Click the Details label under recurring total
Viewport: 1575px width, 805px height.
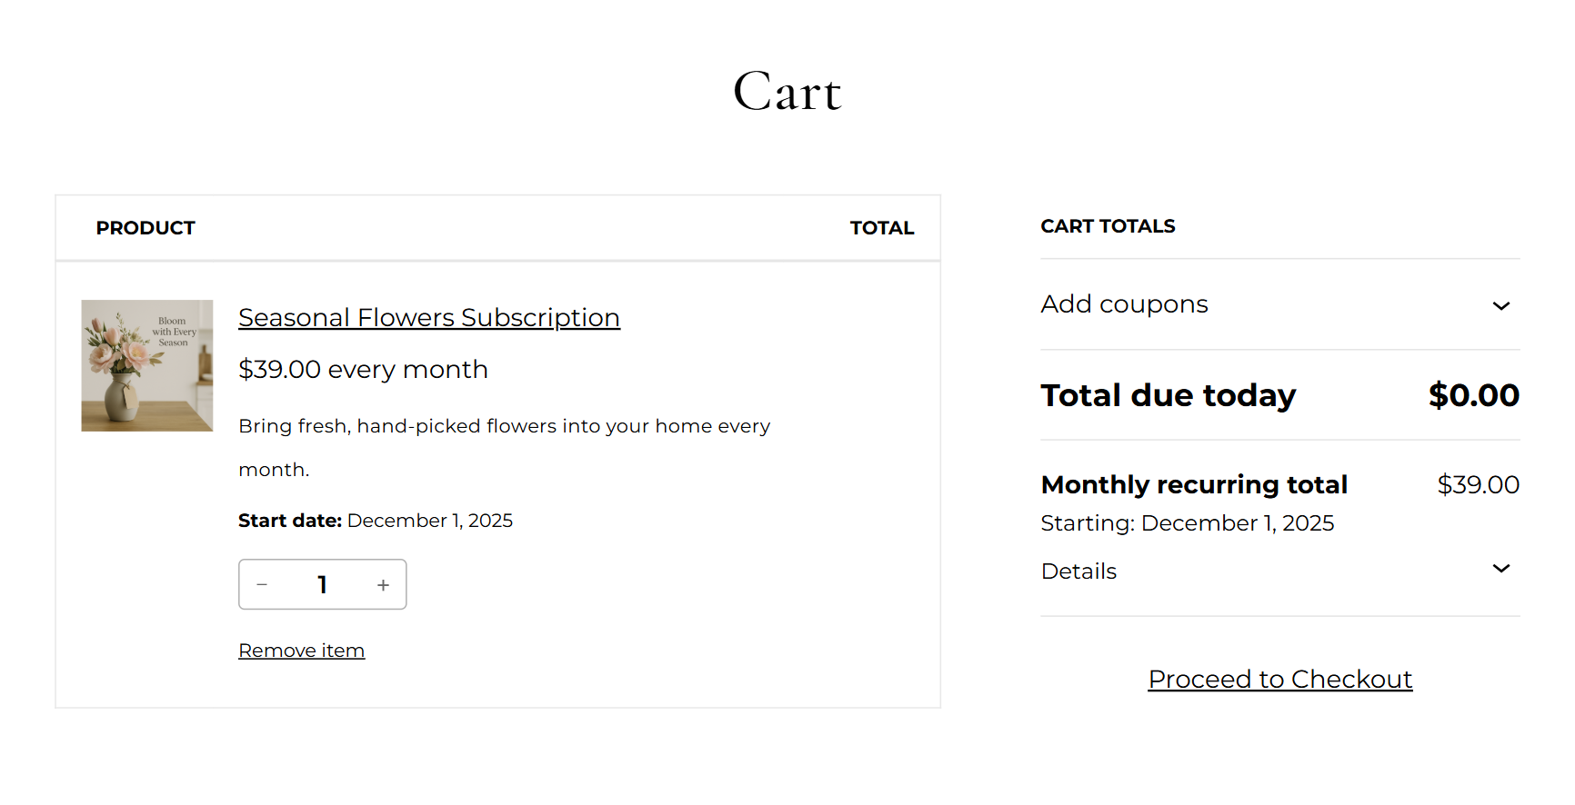pos(1078,571)
